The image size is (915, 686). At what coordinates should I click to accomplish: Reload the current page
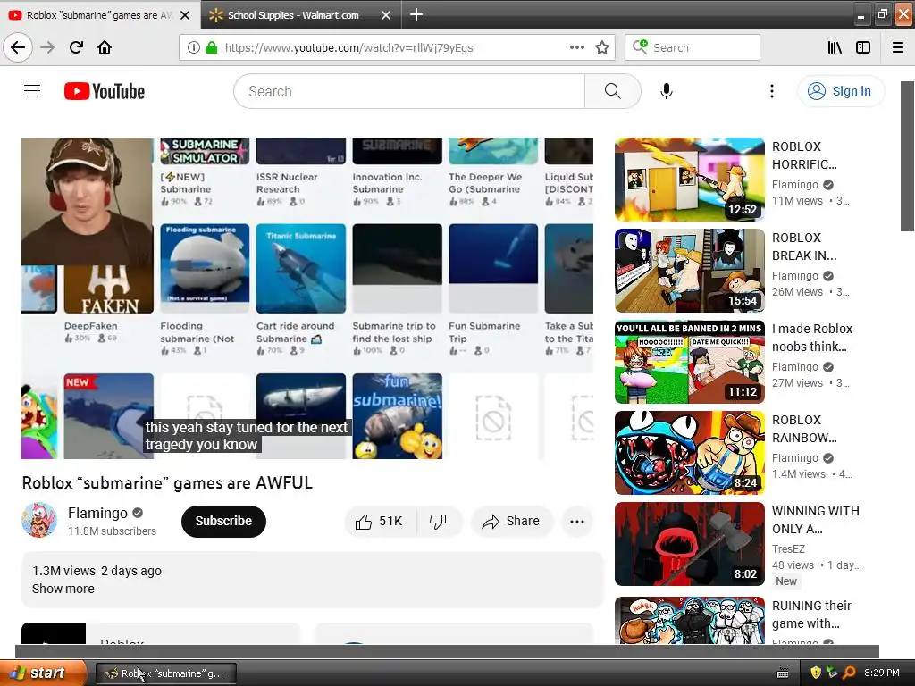pos(76,47)
